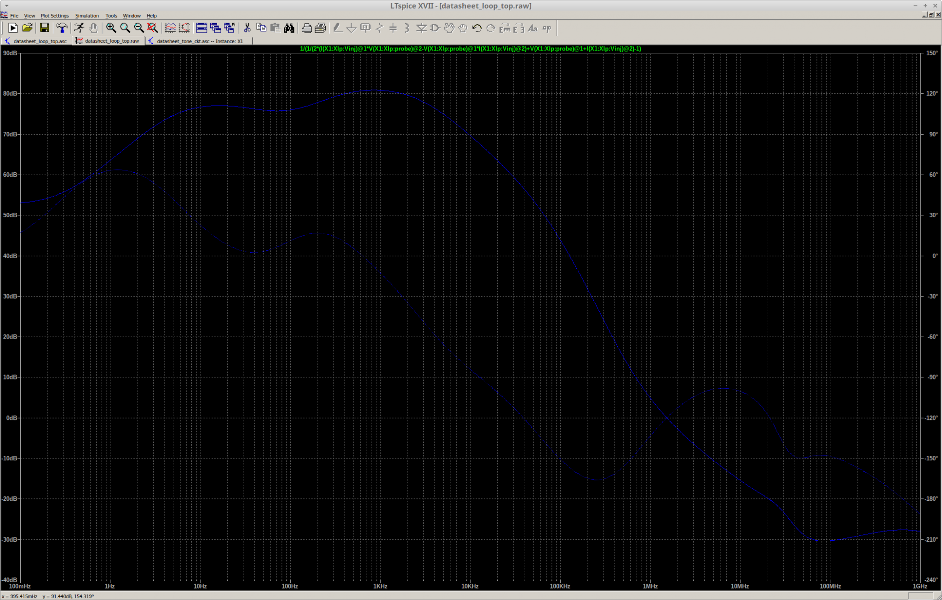Place ground symbol tool
942x600 pixels.
coord(351,28)
